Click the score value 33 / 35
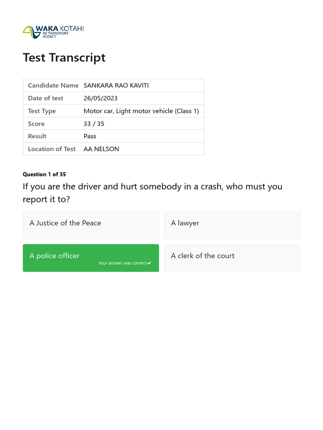 click(94, 124)
